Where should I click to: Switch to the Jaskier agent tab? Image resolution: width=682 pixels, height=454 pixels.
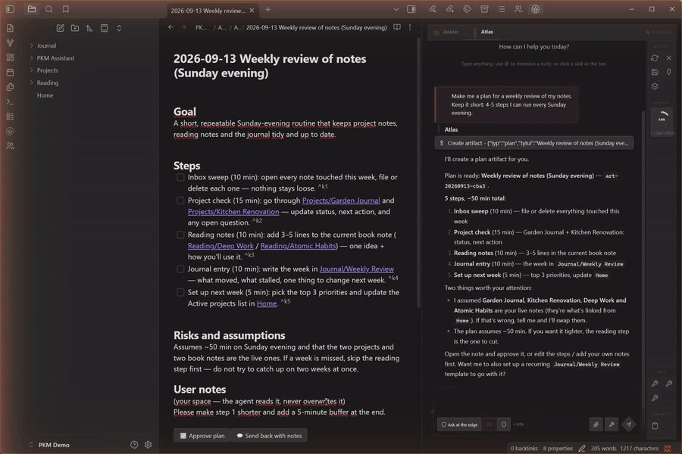point(446,32)
